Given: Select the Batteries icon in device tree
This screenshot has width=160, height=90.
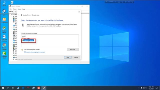Looking at the screenshot, I should point(14,18).
